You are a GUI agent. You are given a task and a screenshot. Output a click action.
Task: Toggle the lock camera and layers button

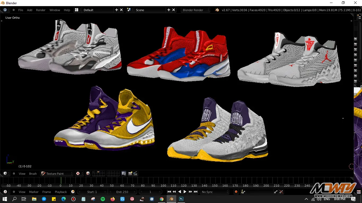124,174
